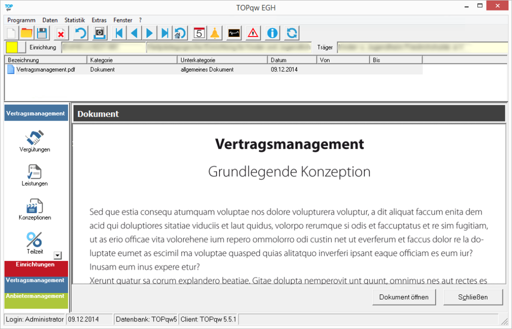The width and height of the screenshot is (512, 329).
Task: Click the red warning triangle icon
Action: pos(253,33)
